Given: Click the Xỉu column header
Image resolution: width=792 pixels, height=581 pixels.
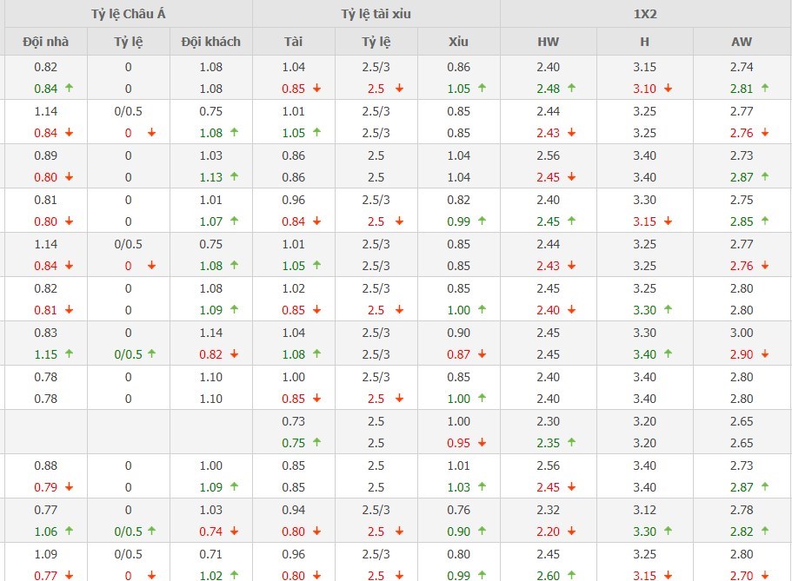Looking at the screenshot, I should 459,41.
